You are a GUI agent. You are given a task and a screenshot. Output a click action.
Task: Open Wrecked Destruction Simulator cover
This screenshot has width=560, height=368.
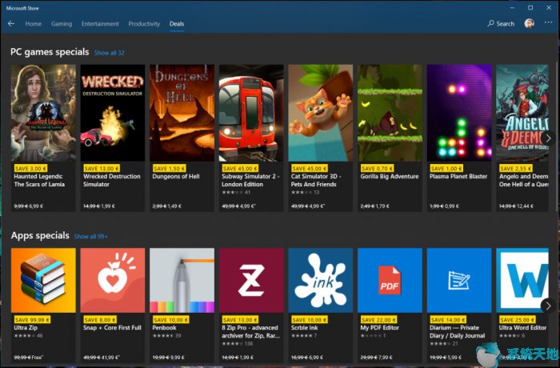[x=113, y=113]
